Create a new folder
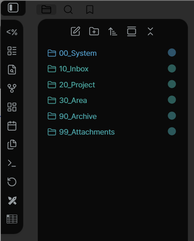This screenshot has width=194, height=241. click(94, 31)
